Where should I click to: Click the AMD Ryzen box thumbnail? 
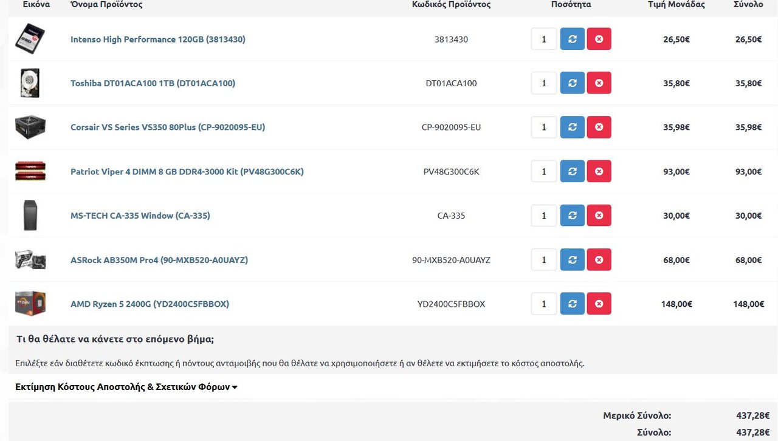(x=30, y=304)
